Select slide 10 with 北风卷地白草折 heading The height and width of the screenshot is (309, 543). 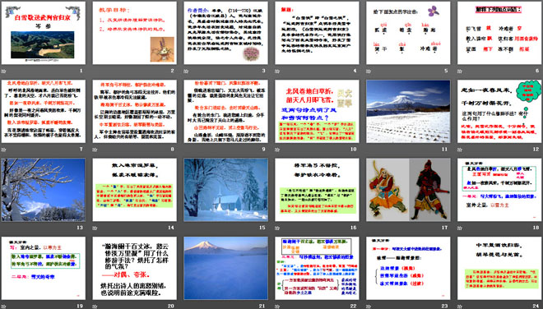point(317,112)
